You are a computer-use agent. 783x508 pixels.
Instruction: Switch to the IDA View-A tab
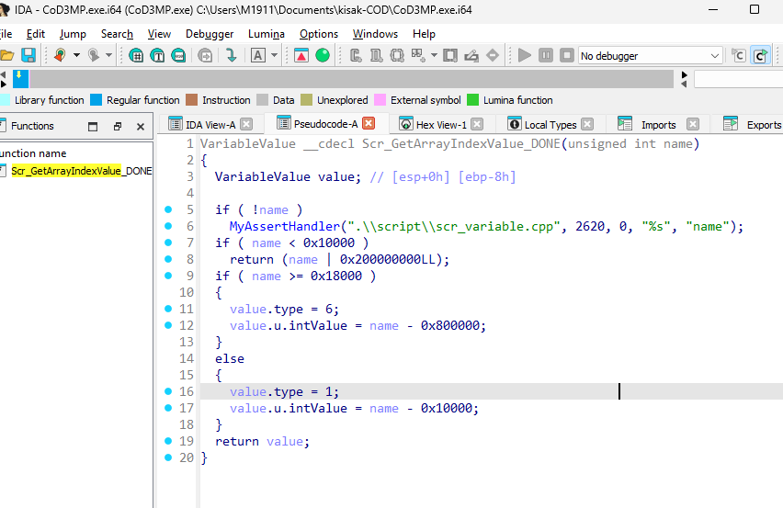[x=210, y=125]
